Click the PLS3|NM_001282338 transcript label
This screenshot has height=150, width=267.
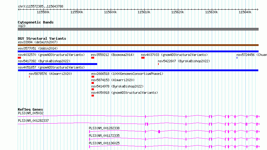point(104,128)
